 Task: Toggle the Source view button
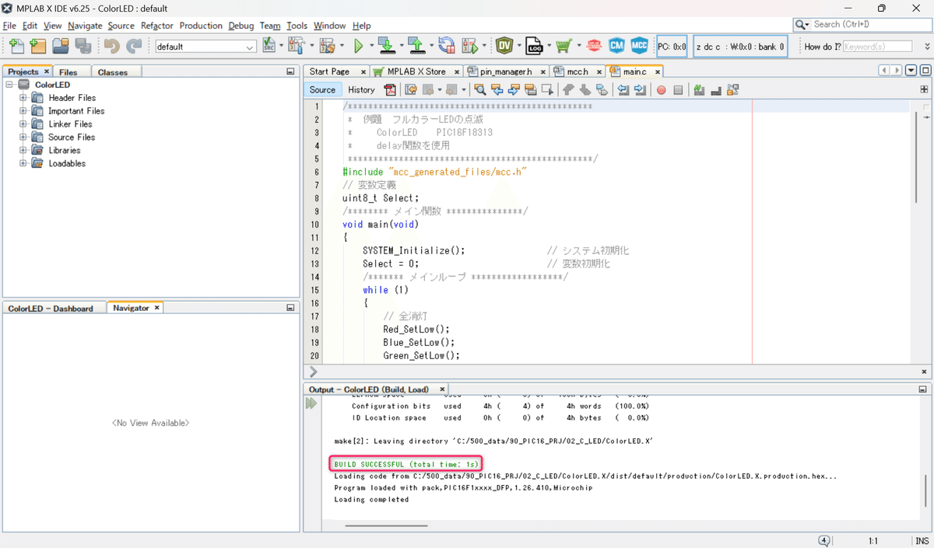pyautogui.click(x=322, y=90)
